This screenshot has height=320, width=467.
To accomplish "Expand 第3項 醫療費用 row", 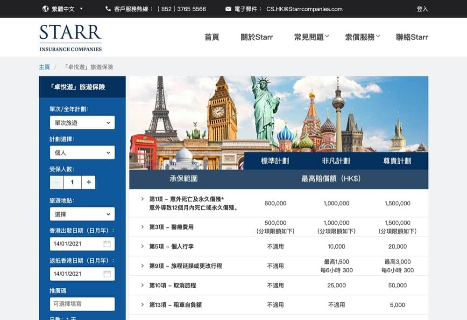I will coord(142,227).
